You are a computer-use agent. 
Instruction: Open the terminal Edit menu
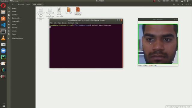(x=55, y=23)
